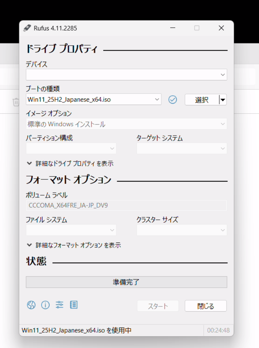
Task: Close the Rufus window with X
Action: coord(221,28)
